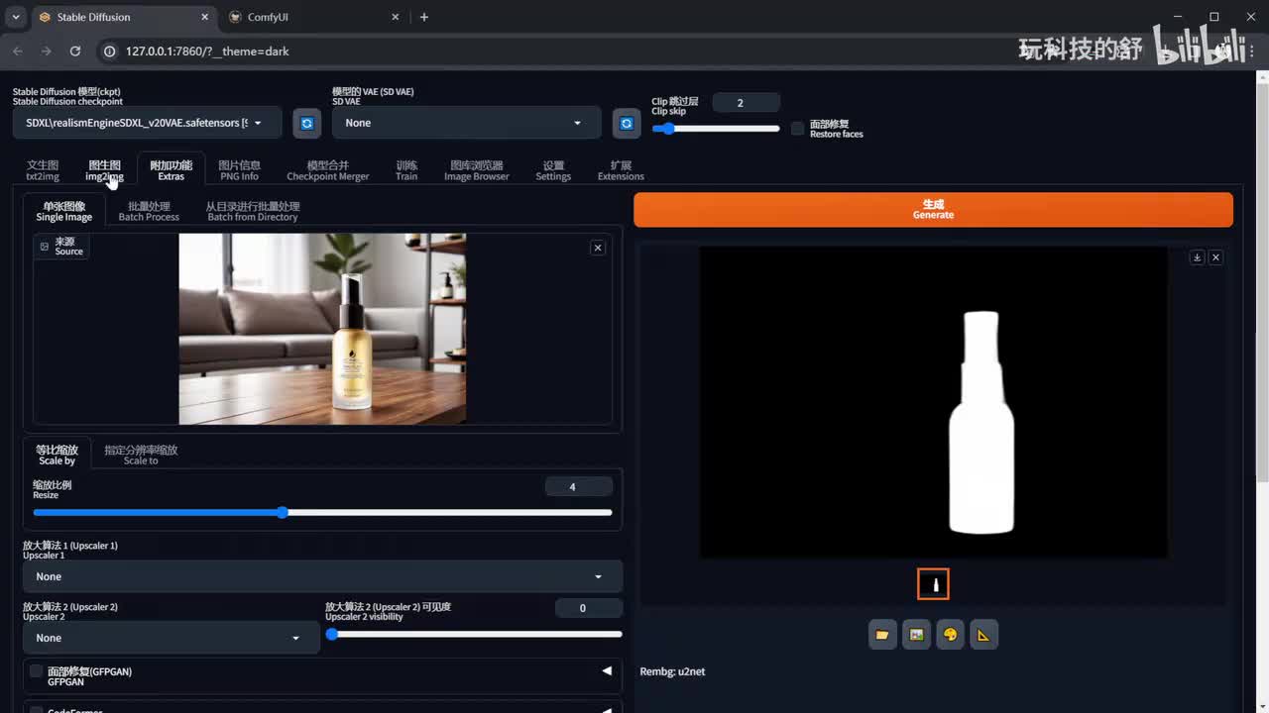Tick the GFPGAN checkbox
This screenshot has height=713, width=1269.
point(36,671)
